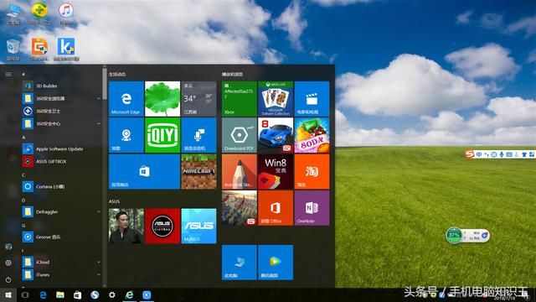Open the orange Taobao tile
The height and width of the screenshot is (302, 536).
click(x=312, y=171)
